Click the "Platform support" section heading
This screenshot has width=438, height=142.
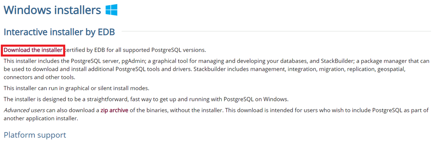35,135
